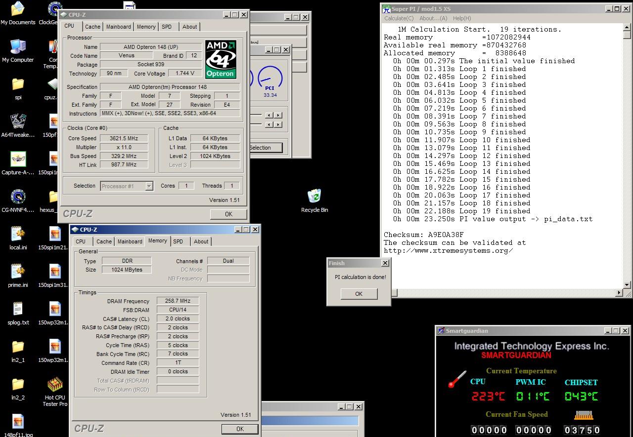
Task: Click the thermometer icon in Smartguardian
Action: point(457,379)
